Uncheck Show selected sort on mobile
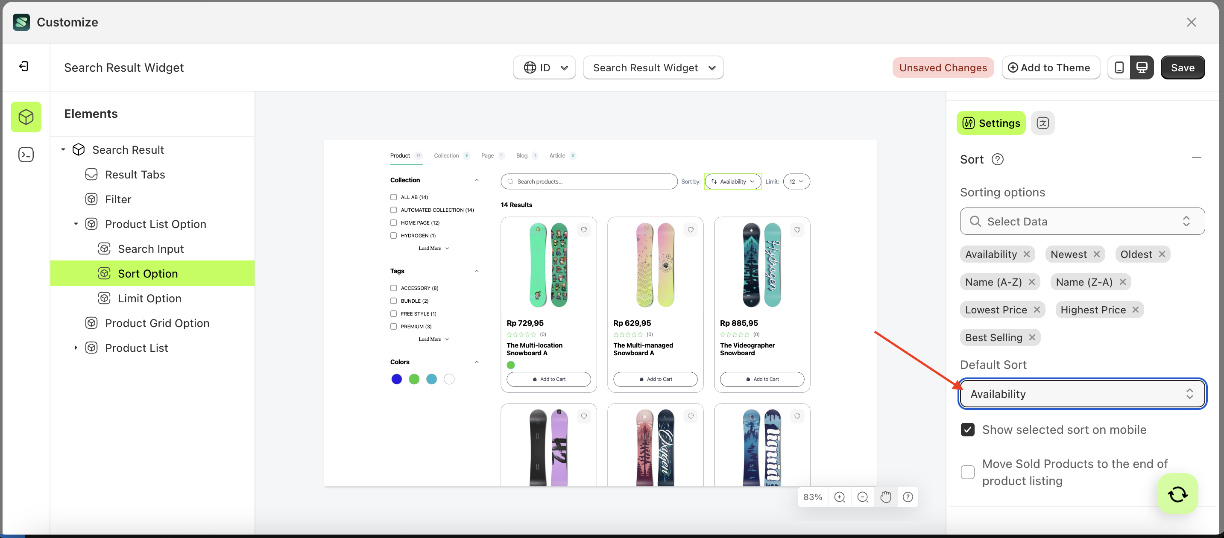 (x=967, y=430)
